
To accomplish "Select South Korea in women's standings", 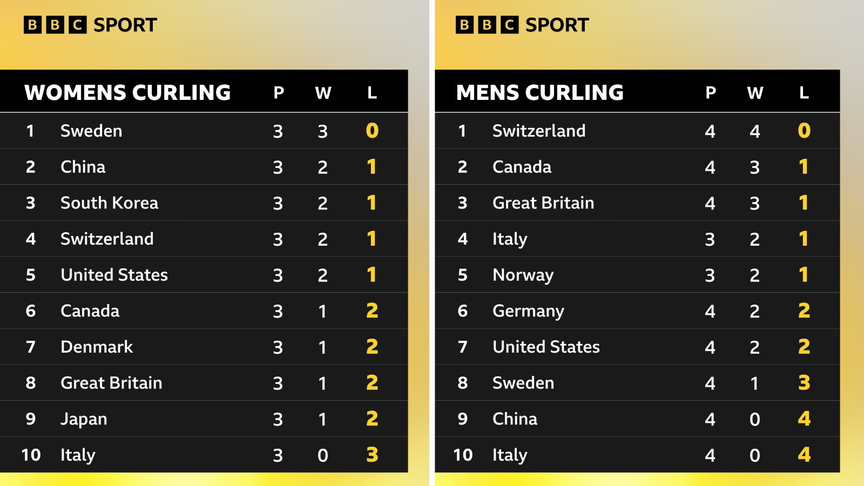I will 109,202.
